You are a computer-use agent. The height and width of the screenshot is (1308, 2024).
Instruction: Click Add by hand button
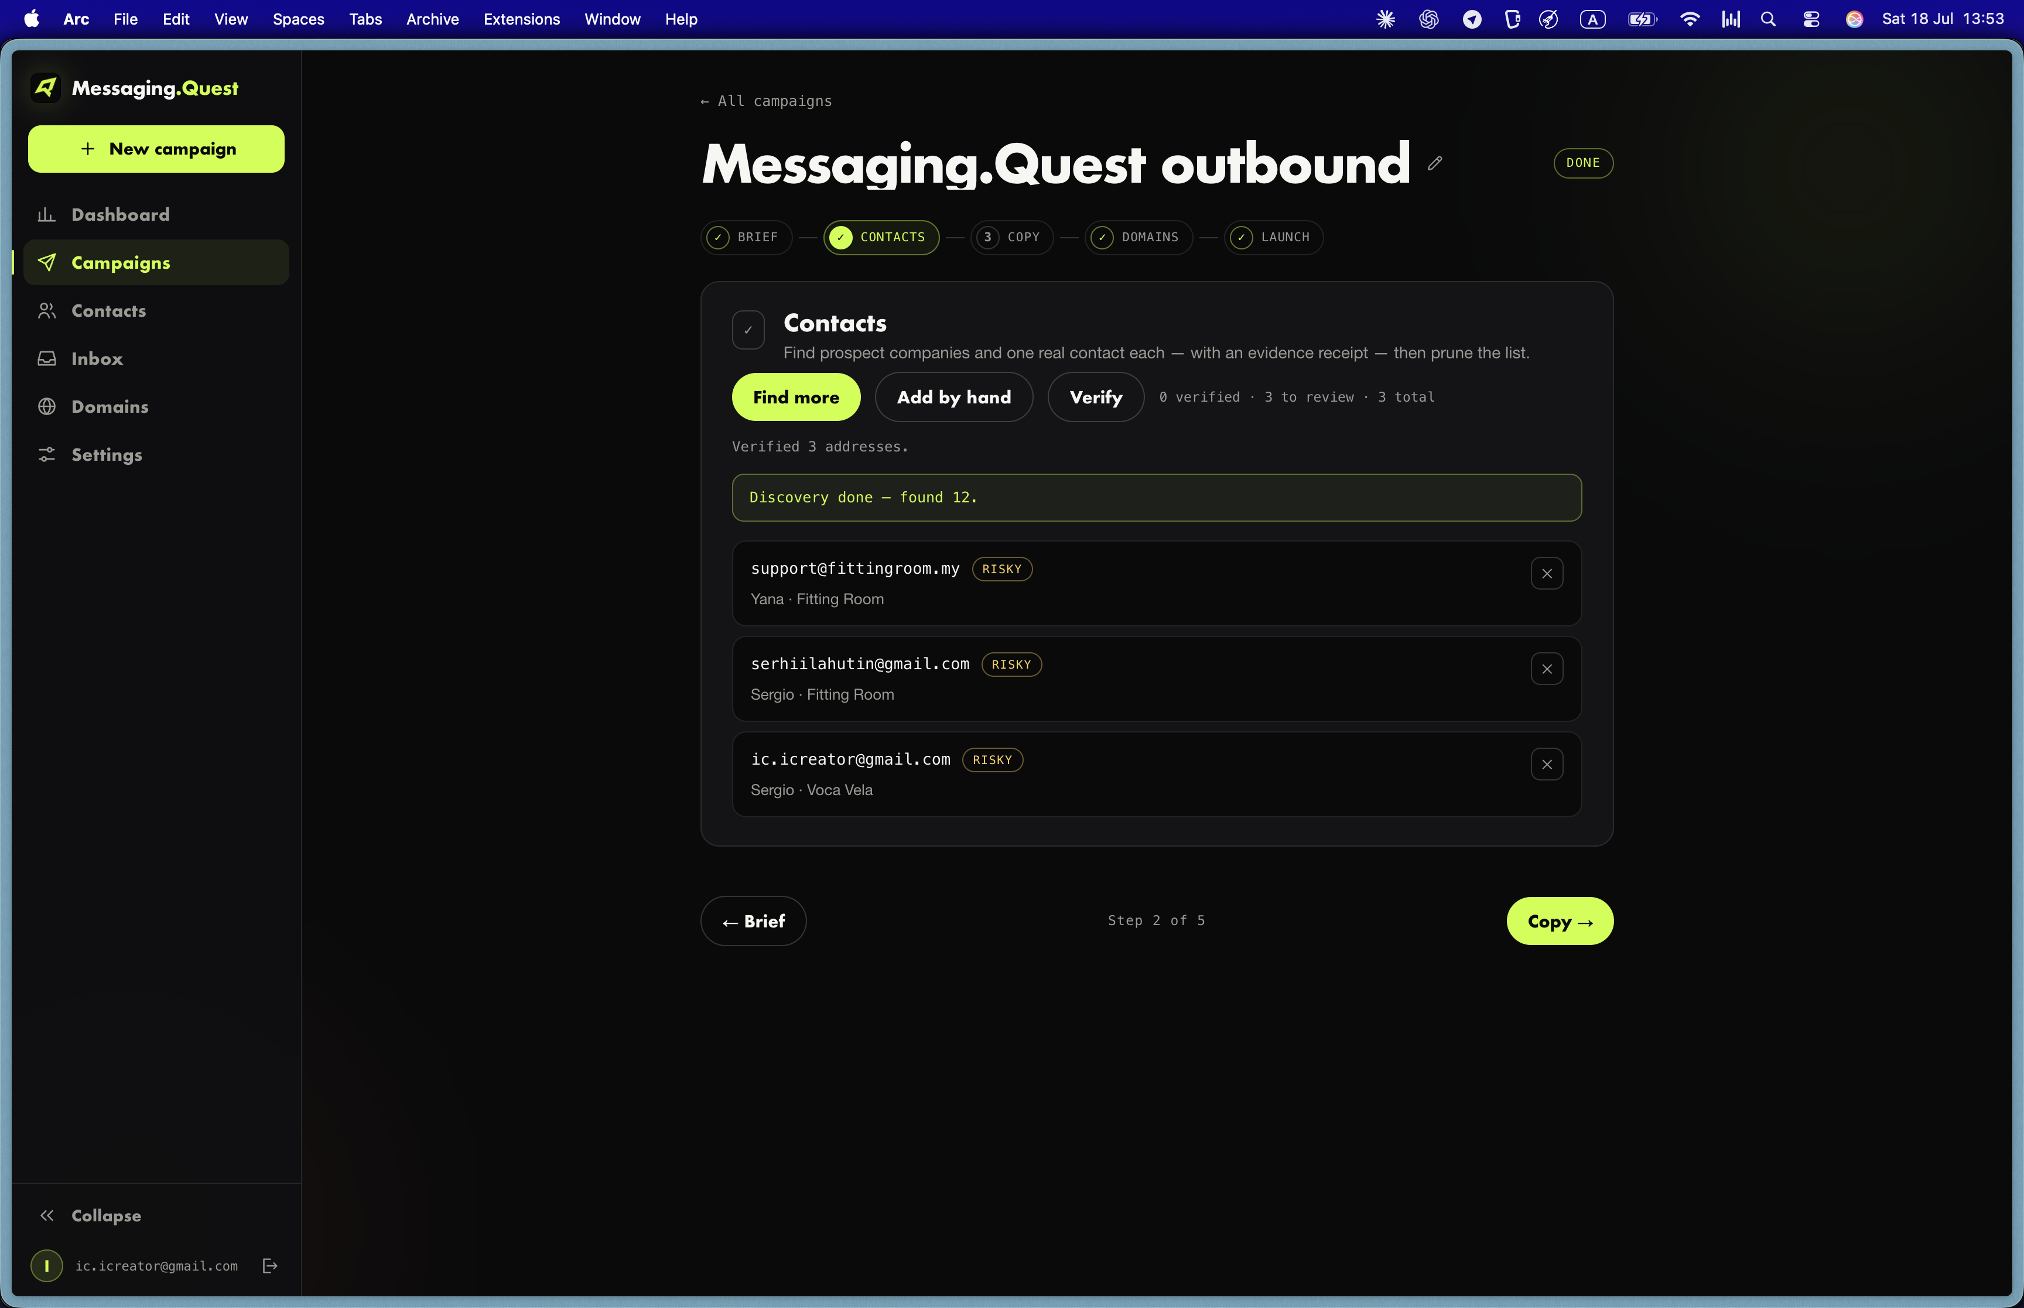click(x=954, y=396)
